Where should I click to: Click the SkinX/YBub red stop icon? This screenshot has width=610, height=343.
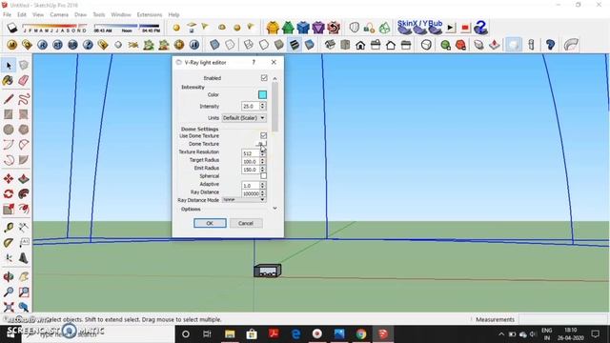465,28
